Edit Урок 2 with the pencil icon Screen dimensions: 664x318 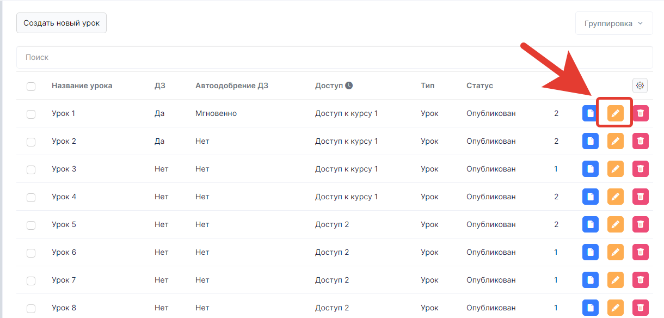[x=616, y=141]
